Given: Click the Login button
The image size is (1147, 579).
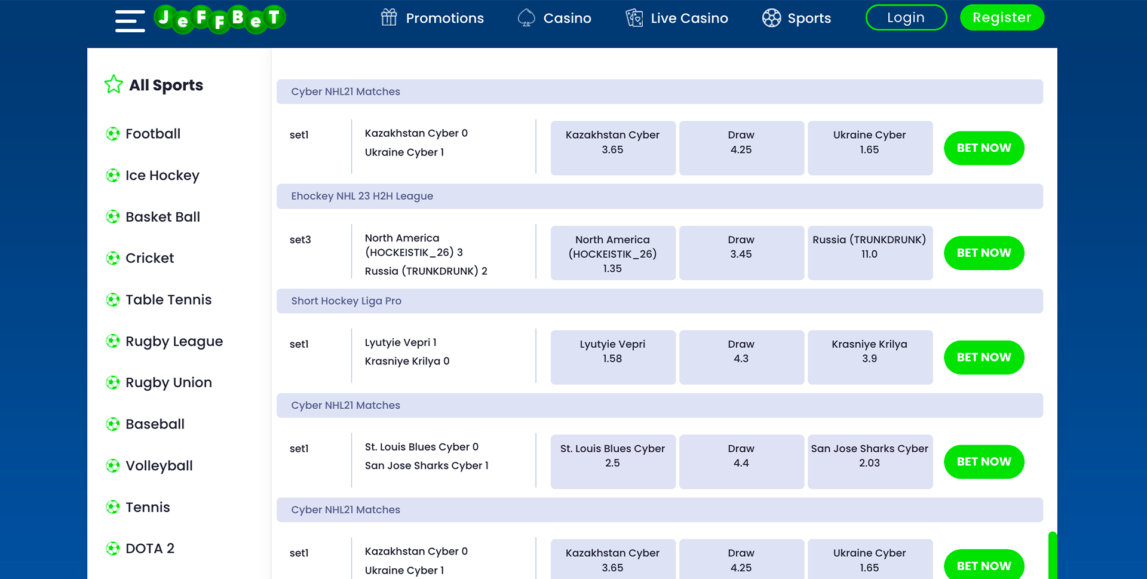Looking at the screenshot, I should pos(906,17).
